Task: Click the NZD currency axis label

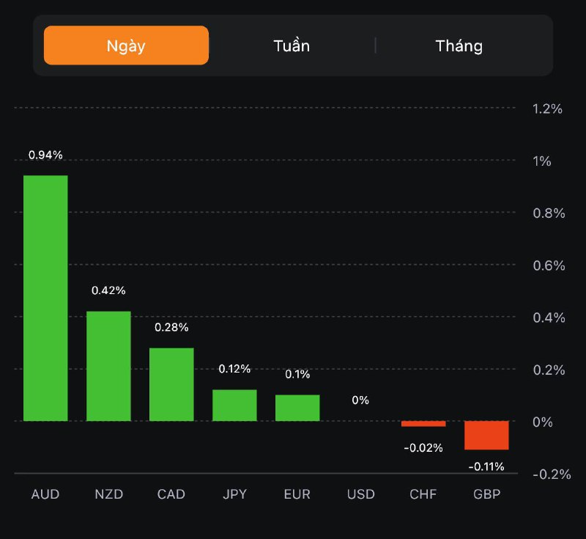Action: click(108, 494)
